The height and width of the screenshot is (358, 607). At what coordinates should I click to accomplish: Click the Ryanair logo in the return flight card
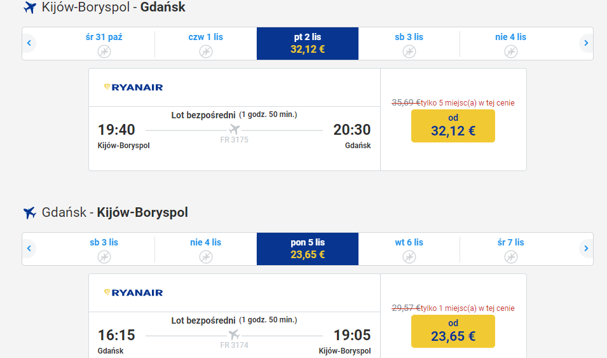[133, 293]
